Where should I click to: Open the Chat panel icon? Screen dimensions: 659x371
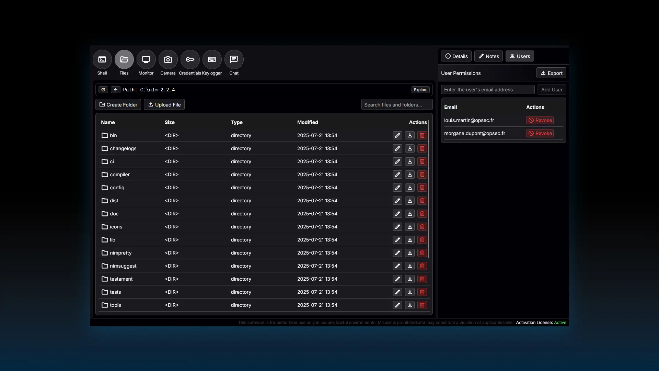[234, 60]
